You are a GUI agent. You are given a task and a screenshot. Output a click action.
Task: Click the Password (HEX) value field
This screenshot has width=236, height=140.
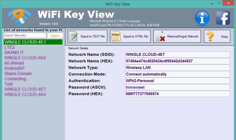coord(177,94)
